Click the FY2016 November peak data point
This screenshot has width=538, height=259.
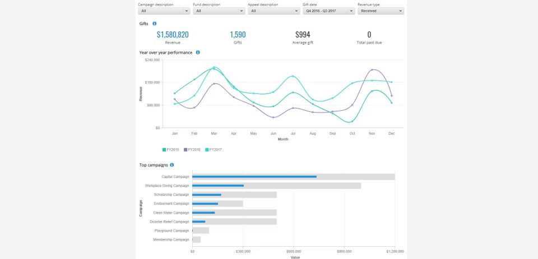click(372, 70)
